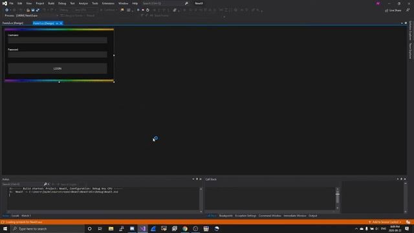Close the active Form design tab
Viewport: 414px width, 233px height.
tap(61, 23)
